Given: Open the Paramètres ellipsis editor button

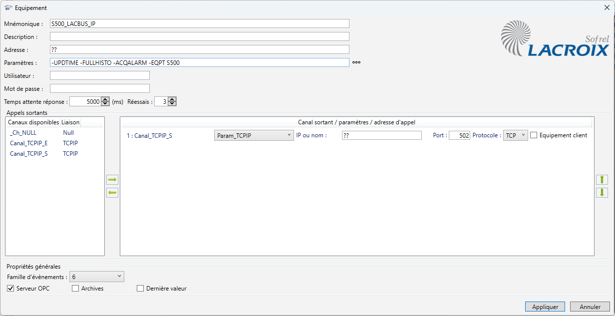Looking at the screenshot, I should [356, 62].
